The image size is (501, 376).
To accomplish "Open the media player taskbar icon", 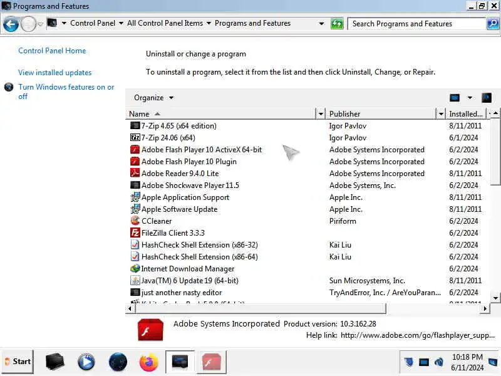I will (x=86, y=362).
